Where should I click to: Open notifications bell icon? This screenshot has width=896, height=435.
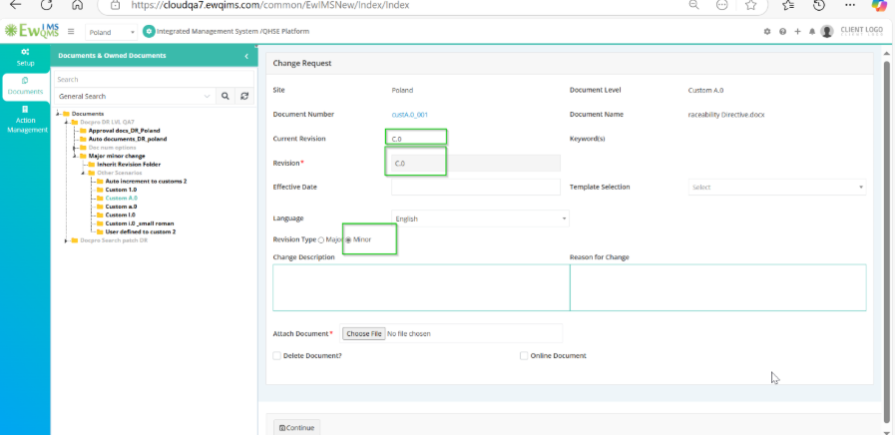point(812,32)
